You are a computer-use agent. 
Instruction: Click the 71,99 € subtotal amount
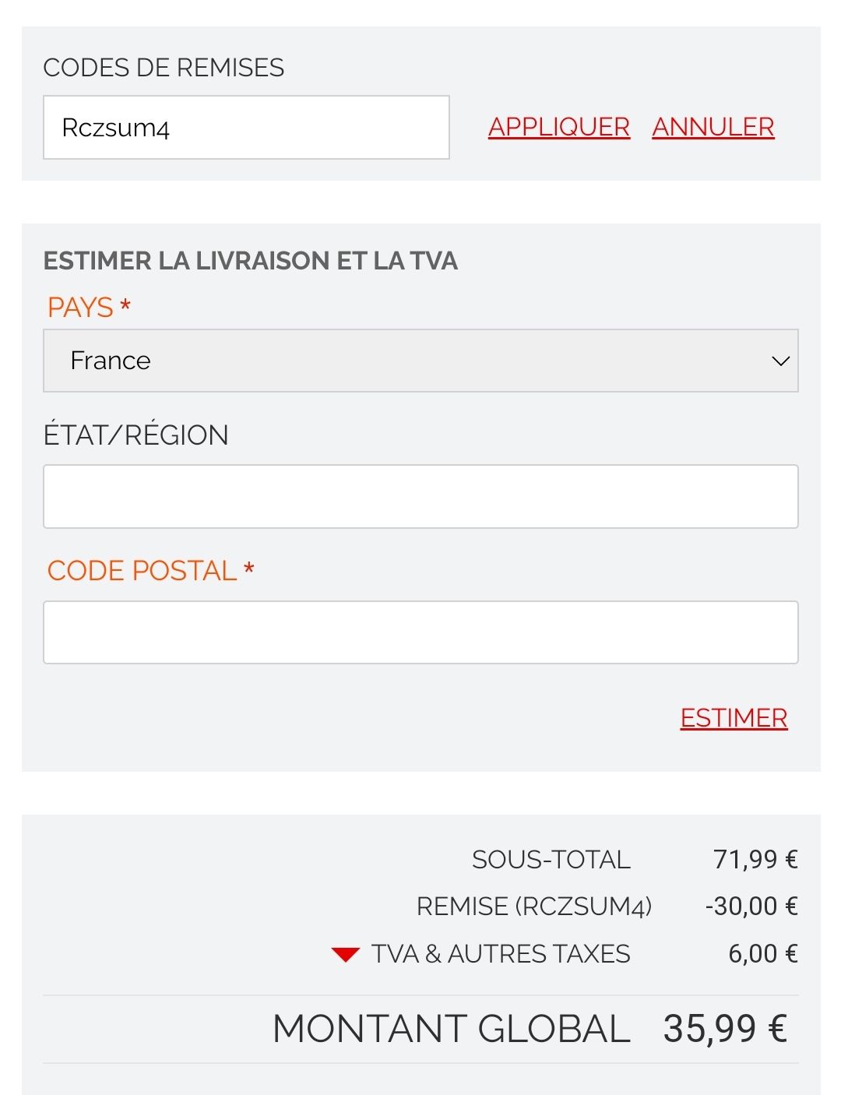click(x=755, y=860)
